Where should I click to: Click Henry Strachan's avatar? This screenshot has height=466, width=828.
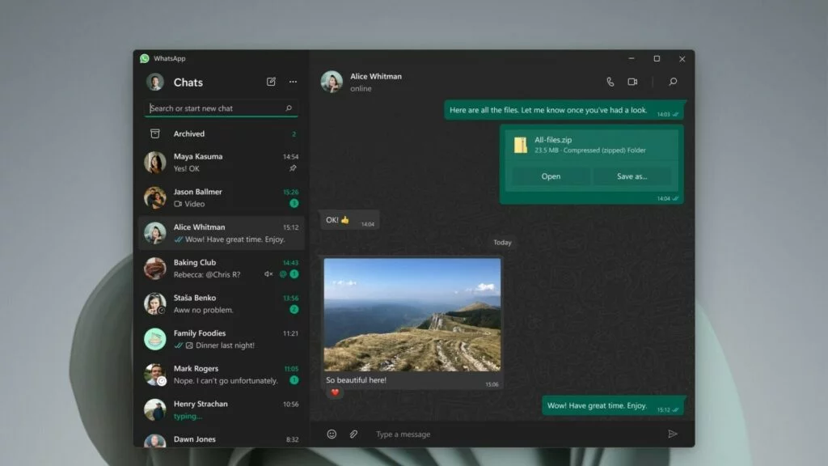(155, 409)
